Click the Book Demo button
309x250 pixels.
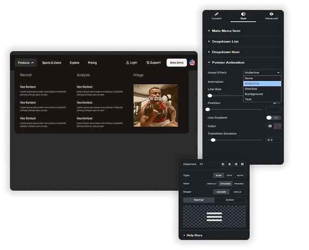(x=176, y=63)
